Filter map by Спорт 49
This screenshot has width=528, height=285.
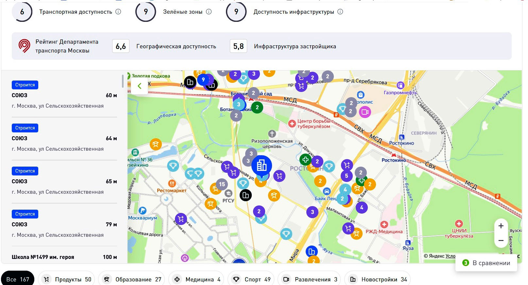pyautogui.click(x=251, y=279)
